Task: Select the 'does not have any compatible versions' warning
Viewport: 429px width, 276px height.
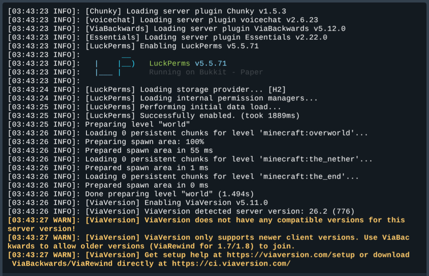Action: click(x=206, y=225)
